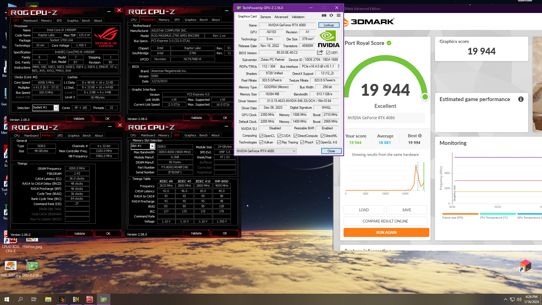Image resolution: width=542 pixels, height=305 pixels.
Task: Open the GPU-Z.2.56 desktop icon
Action: (32, 269)
